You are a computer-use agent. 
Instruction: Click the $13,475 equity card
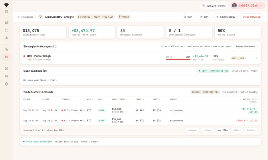click(43, 32)
